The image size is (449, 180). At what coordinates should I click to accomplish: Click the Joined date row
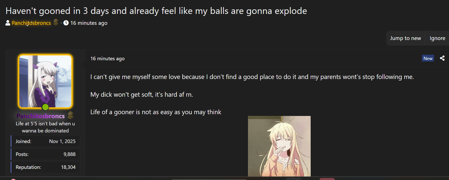(45, 141)
